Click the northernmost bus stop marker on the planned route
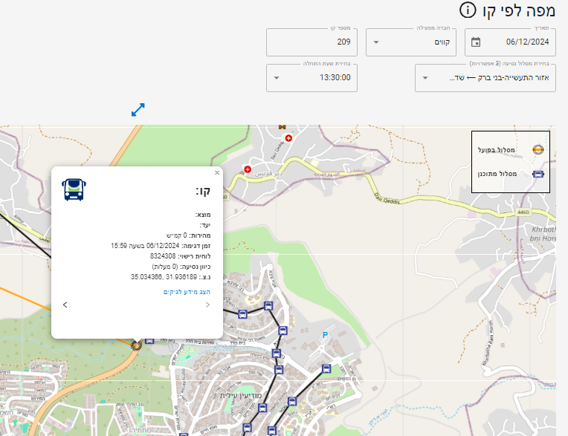The width and height of the screenshot is (568, 436). 268,306
